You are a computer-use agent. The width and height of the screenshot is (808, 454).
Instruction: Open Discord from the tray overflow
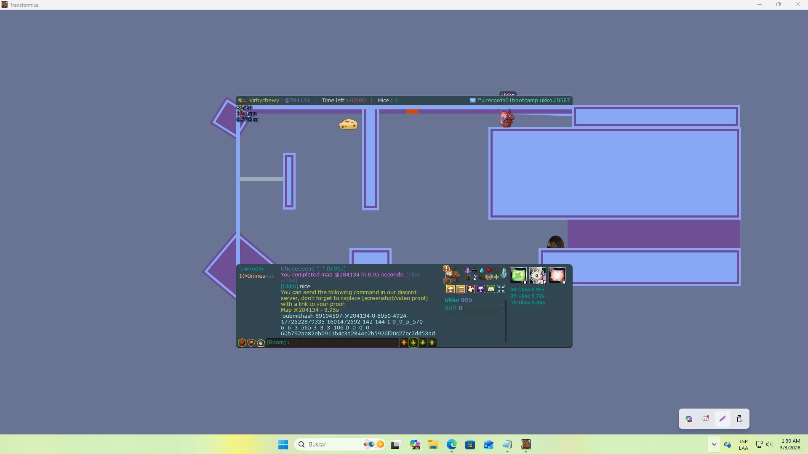[706, 419]
